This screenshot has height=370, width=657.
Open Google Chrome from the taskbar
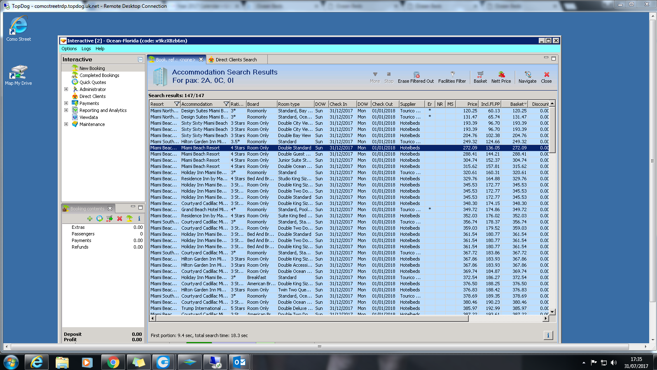pyautogui.click(x=113, y=362)
